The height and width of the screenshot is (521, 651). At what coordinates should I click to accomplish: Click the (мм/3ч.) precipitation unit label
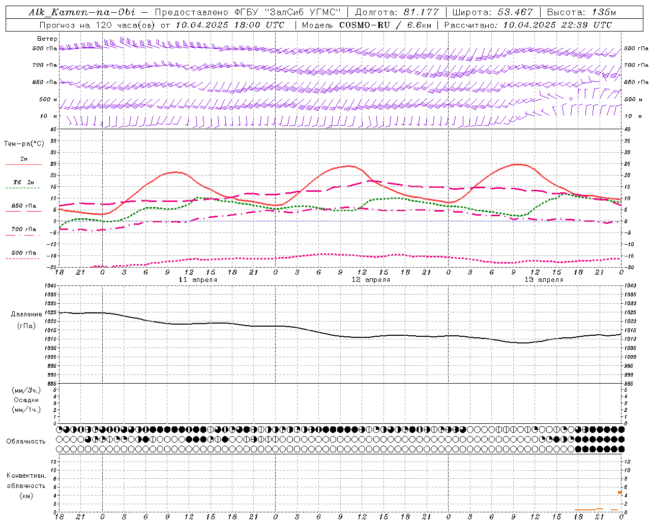[x=26, y=391]
